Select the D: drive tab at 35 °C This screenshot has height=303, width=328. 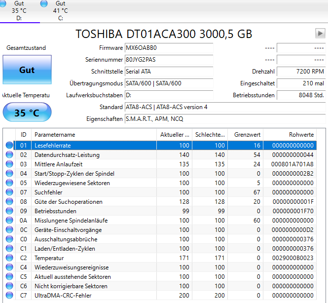[x=19, y=11]
